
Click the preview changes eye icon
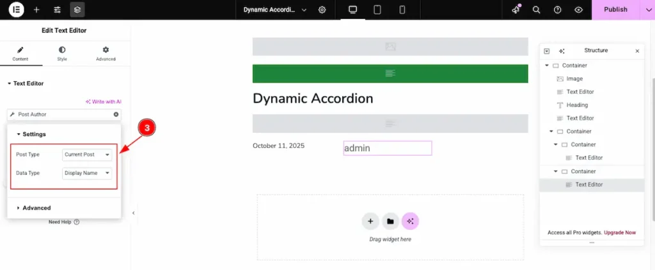578,10
